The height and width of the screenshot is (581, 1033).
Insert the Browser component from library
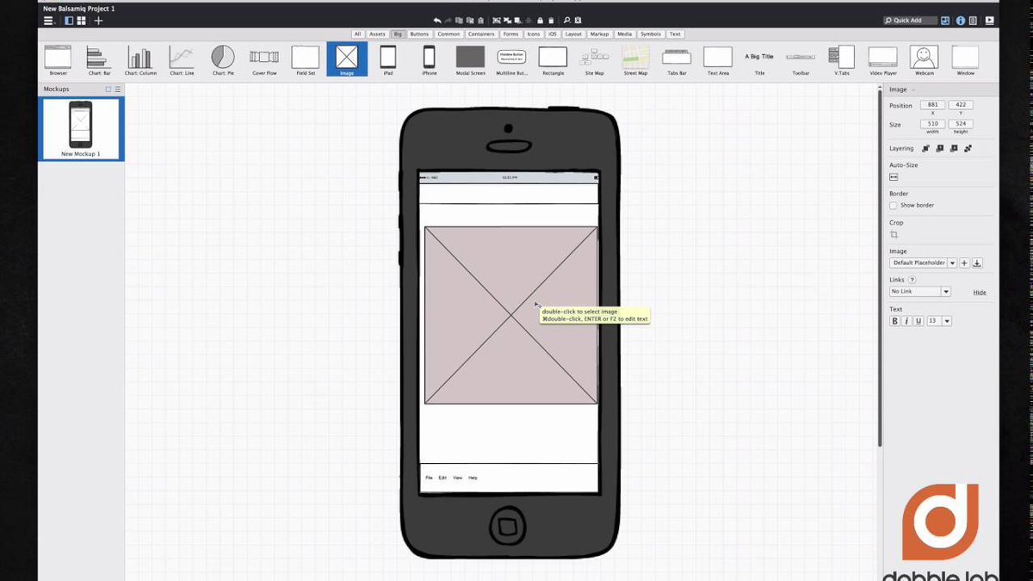coord(58,60)
